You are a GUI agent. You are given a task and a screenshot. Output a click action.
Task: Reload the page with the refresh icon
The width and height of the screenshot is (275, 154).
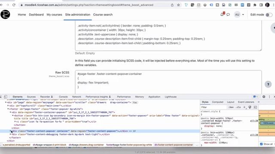pyautogui.click(x=14, y=5)
